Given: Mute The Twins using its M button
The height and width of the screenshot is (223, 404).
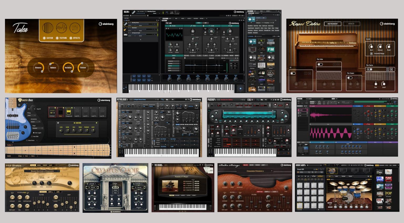Looking at the screenshot, I should (392, 69).
